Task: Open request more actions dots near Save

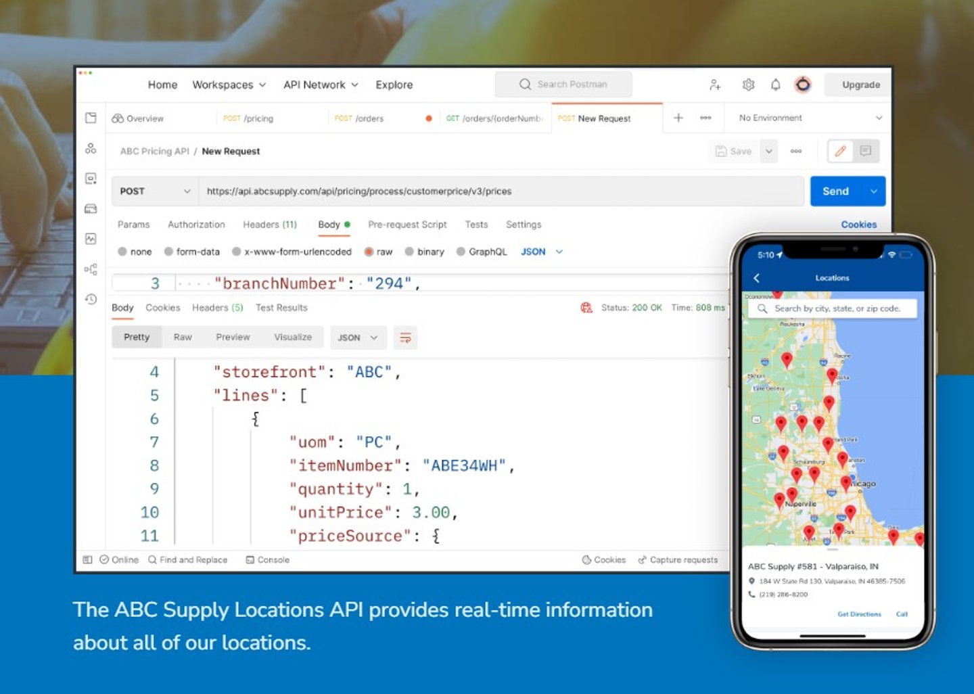Action: coord(796,152)
